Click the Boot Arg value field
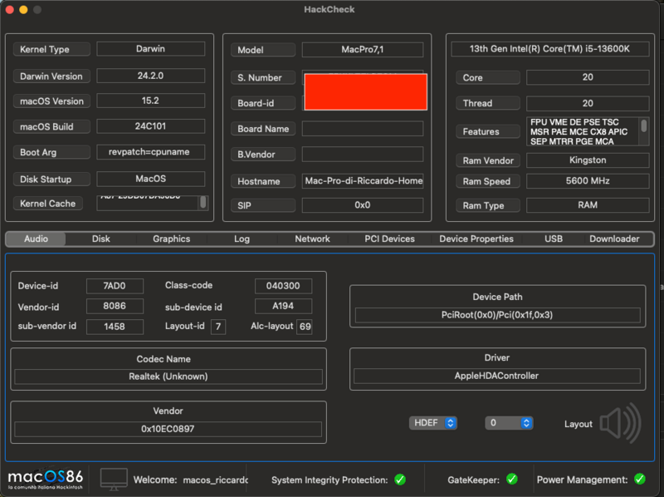 150,153
